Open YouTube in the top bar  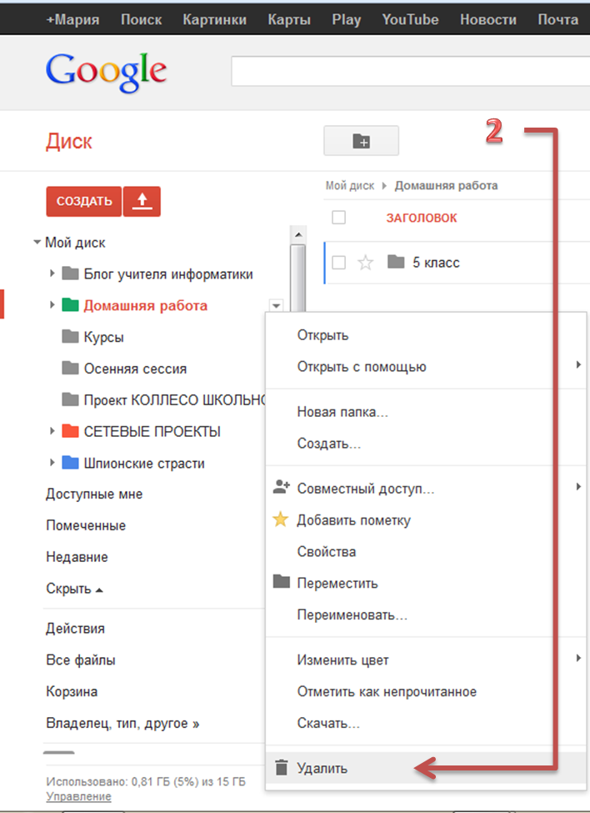(x=410, y=20)
